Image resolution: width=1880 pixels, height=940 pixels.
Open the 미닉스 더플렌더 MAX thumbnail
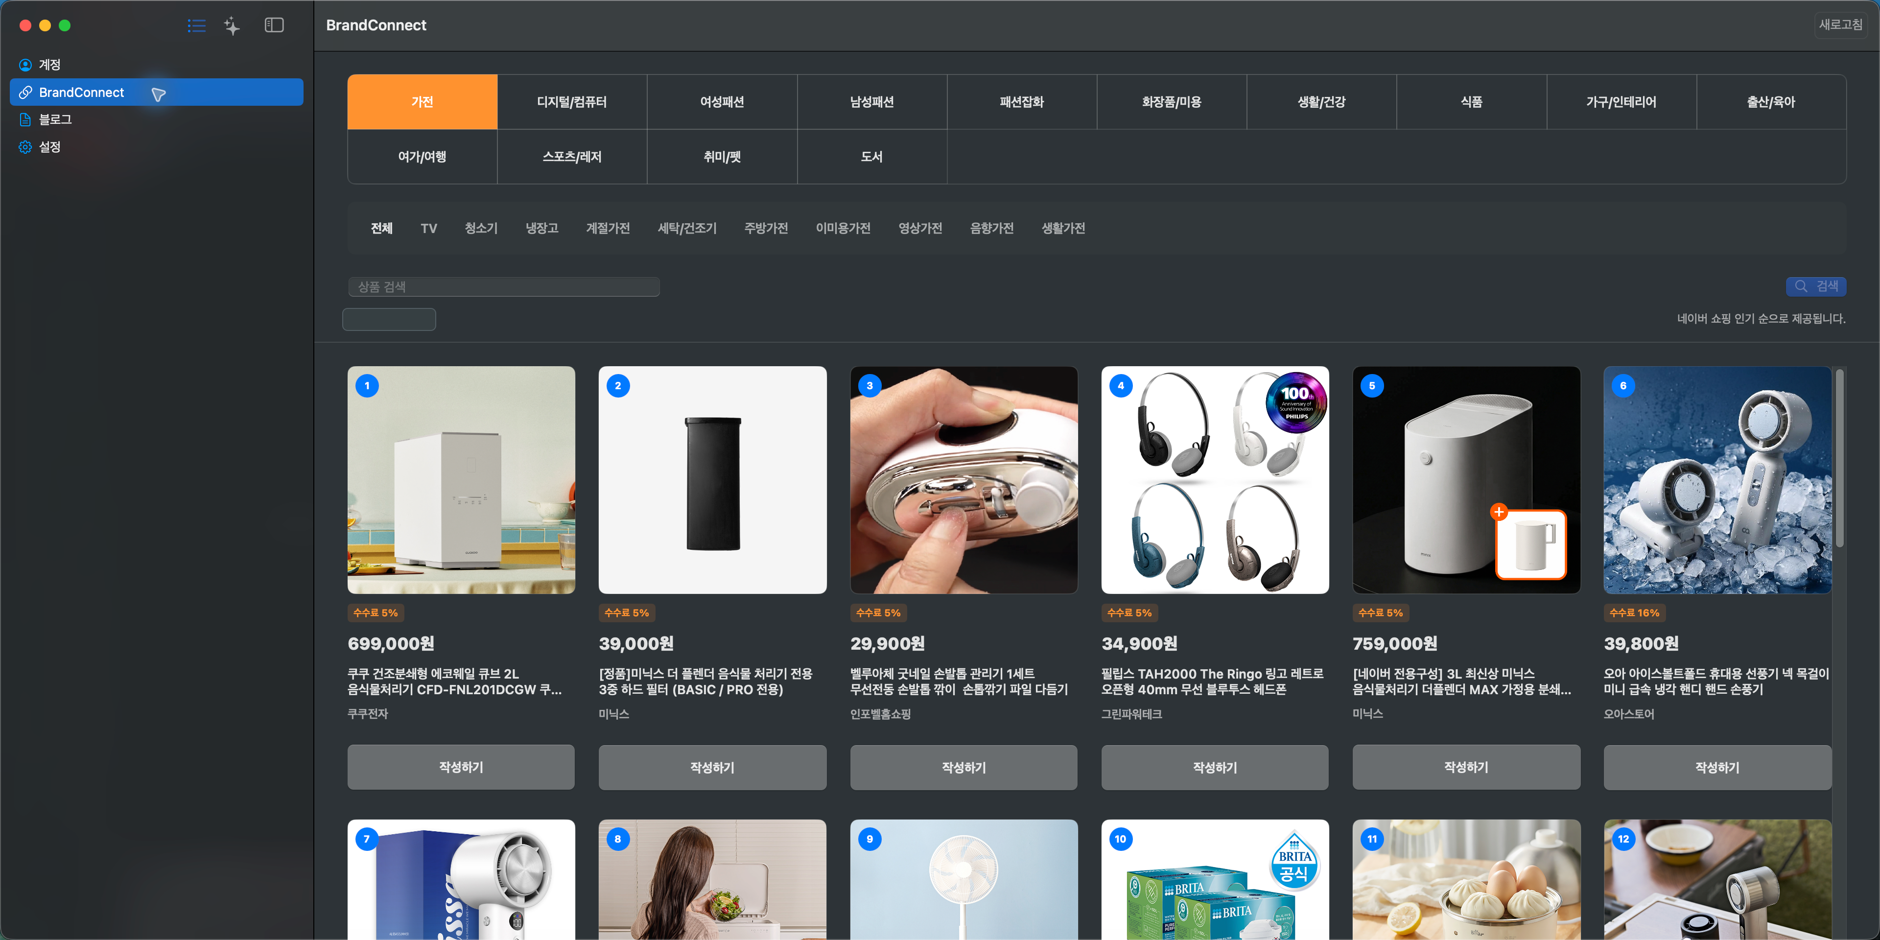[x=1466, y=480]
